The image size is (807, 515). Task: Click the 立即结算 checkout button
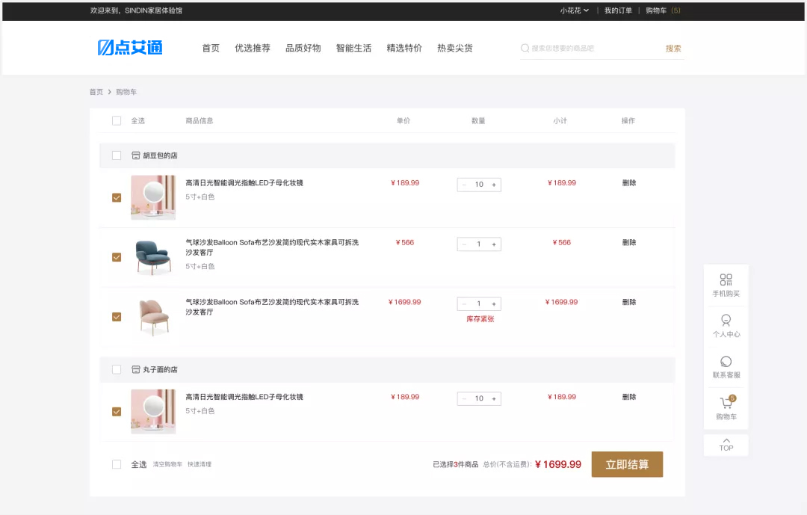[627, 464]
